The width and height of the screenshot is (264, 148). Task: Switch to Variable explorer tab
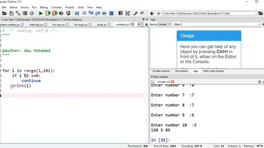(x=161, y=71)
